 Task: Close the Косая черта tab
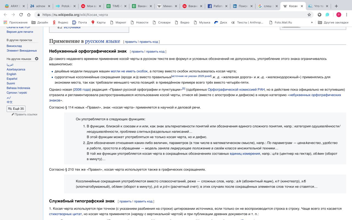click(301, 6)
